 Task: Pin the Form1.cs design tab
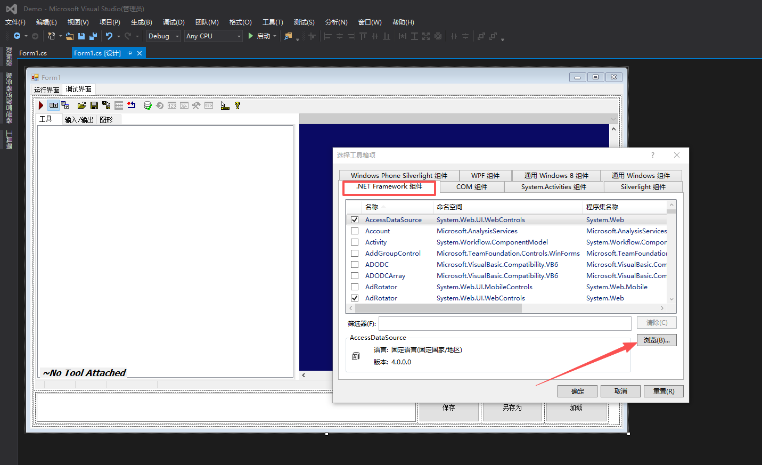click(x=129, y=53)
